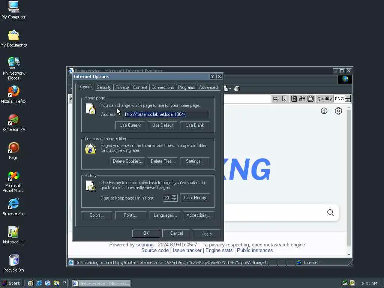Switch to the Connections tab
The height and width of the screenshot is (288, 384).
[x=163, y=87]
